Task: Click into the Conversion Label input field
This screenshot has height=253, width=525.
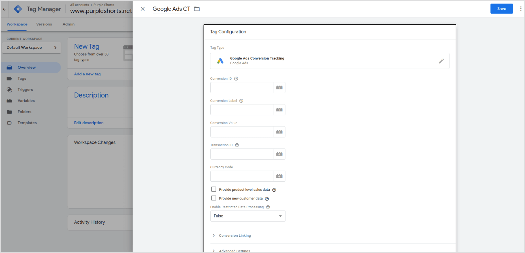Action: point(242,110)
